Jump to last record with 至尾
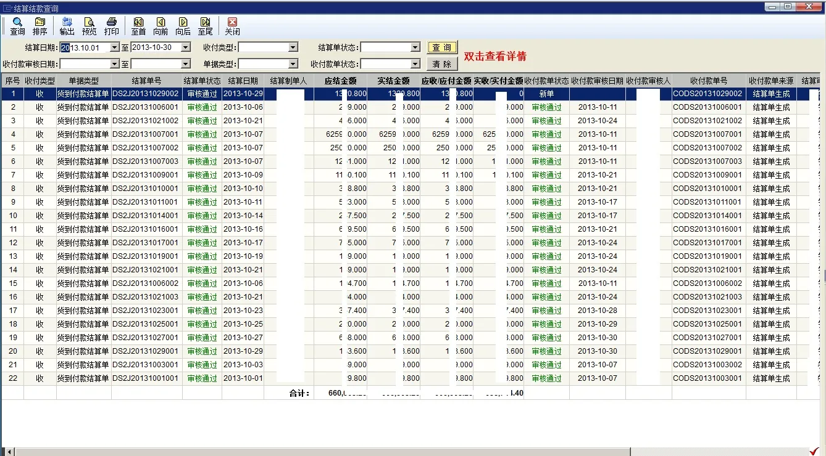The image size is (826, 456). coord(206,26)
